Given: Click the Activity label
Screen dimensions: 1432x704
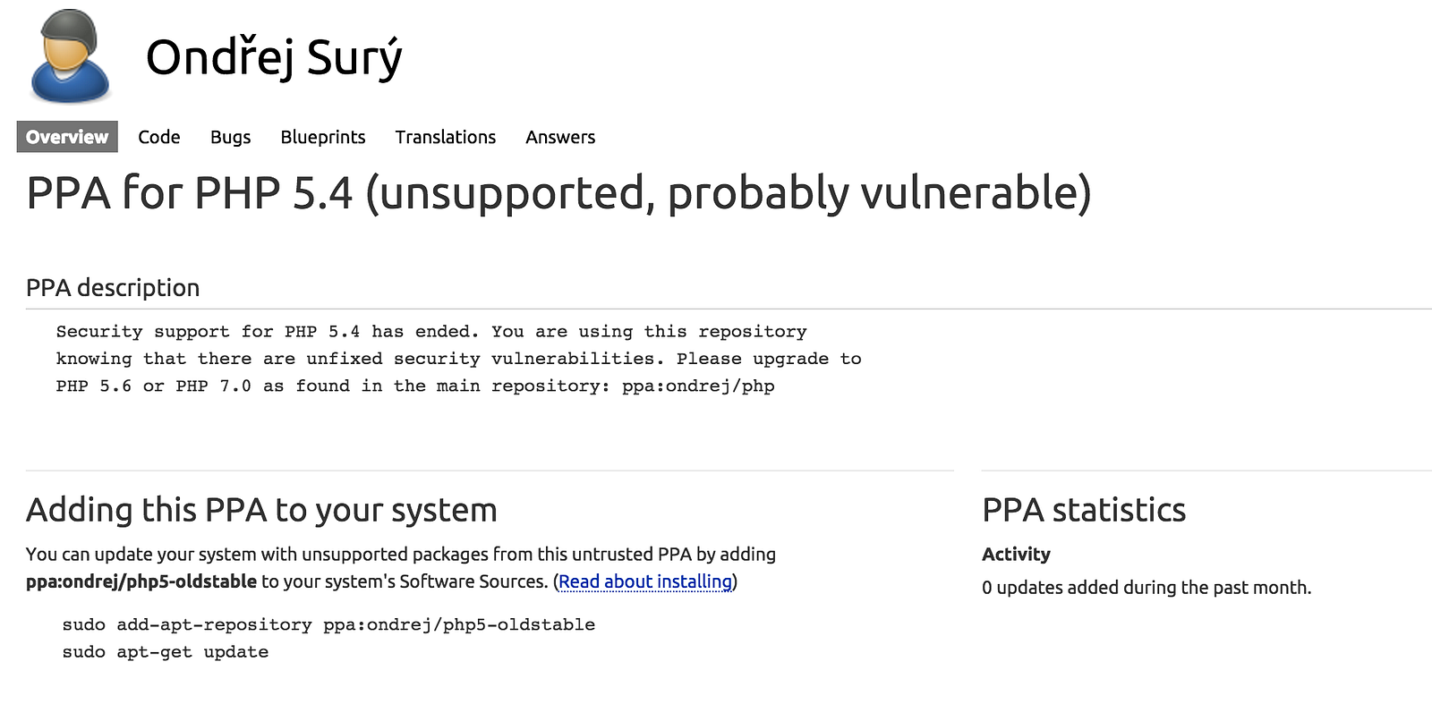Looking at the screenshot, I should coord(1016,554).
